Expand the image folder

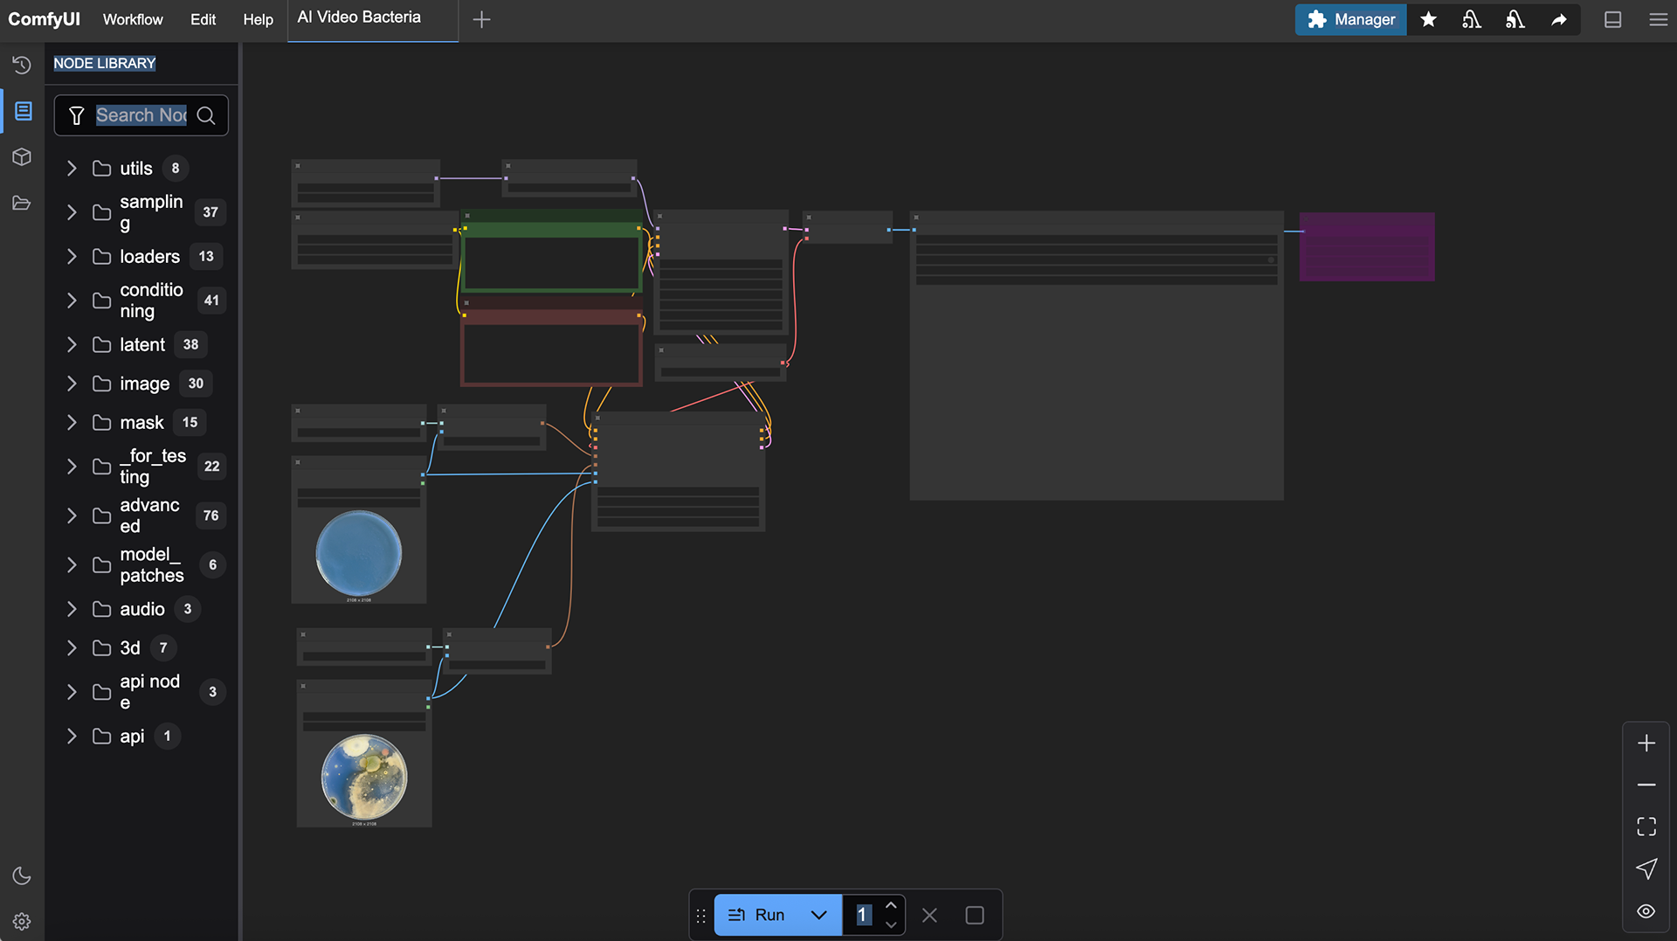click(x=72, y=384)
